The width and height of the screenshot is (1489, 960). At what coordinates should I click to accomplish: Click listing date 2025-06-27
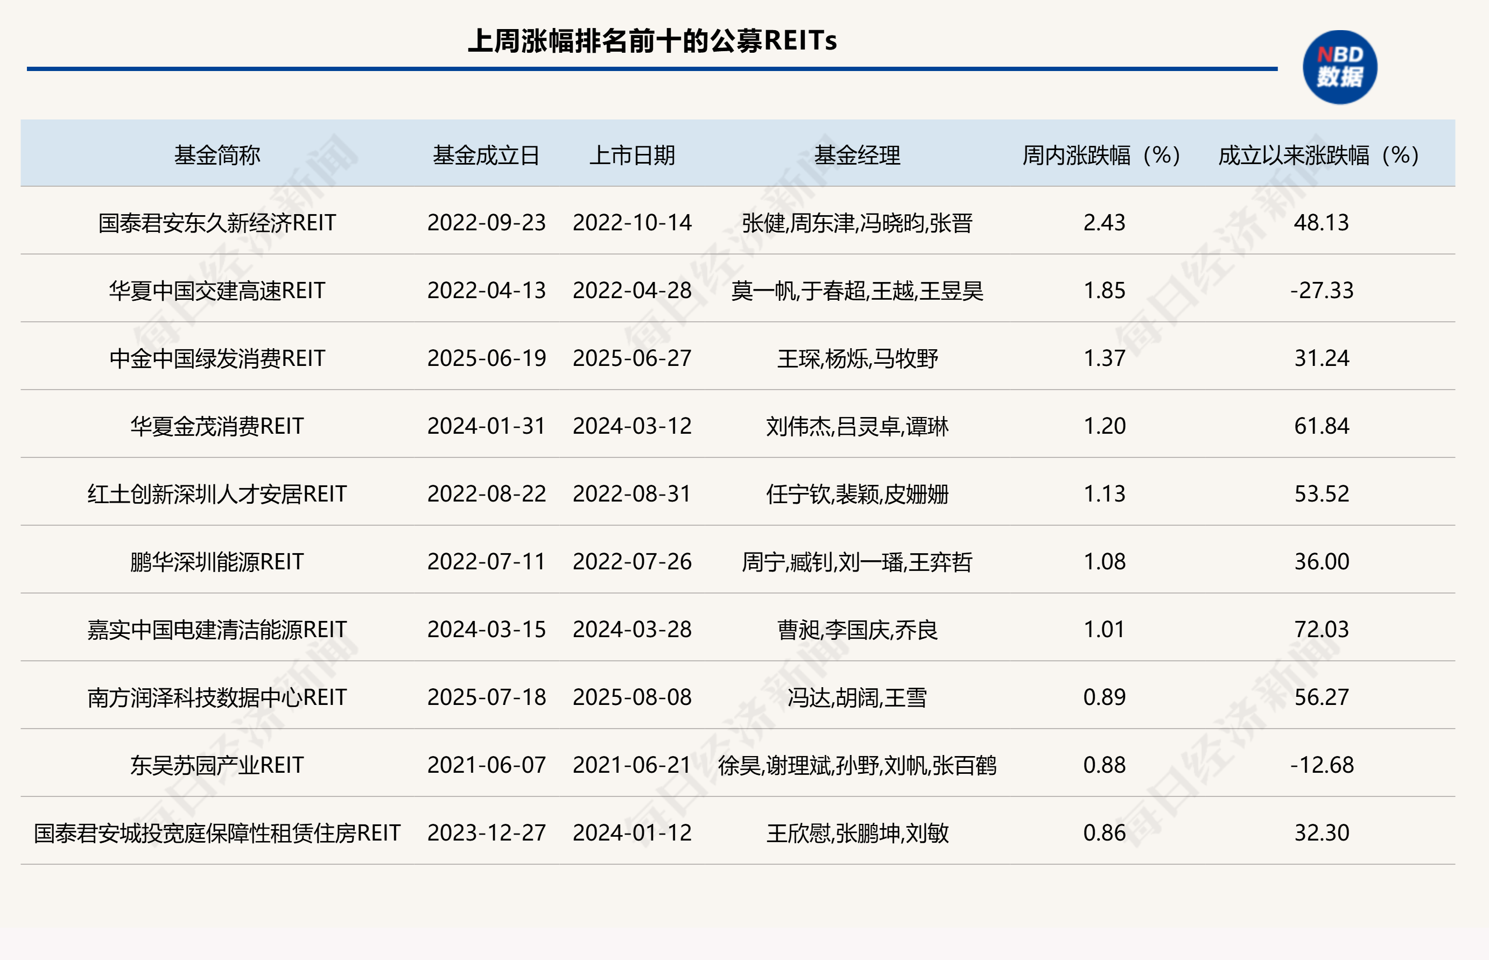(633, 358)
